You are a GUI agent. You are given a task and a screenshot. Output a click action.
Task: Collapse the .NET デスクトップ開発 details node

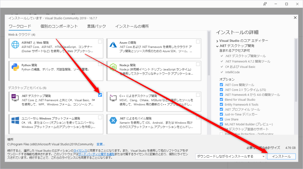[217, 46]
